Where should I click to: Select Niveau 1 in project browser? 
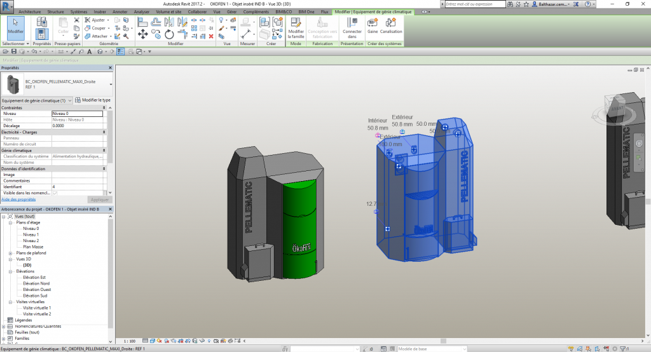pyautogui.click(x=31, y=234)
